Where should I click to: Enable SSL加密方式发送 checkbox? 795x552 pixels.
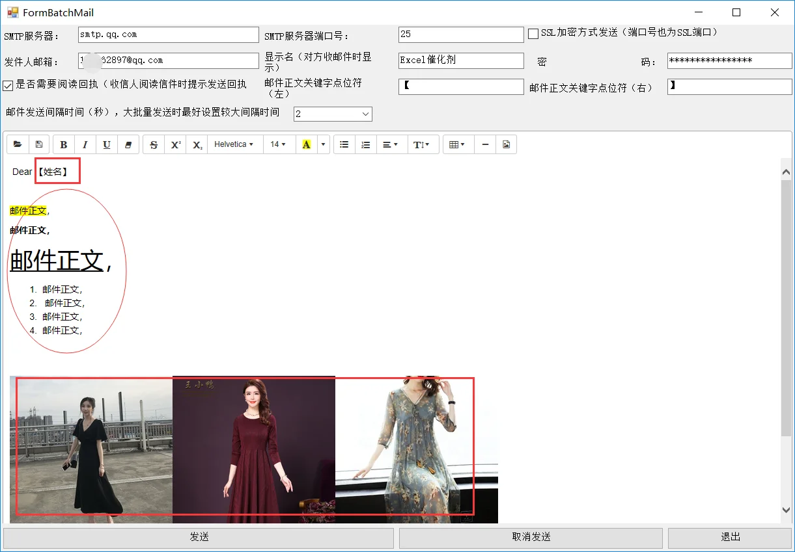533,33
